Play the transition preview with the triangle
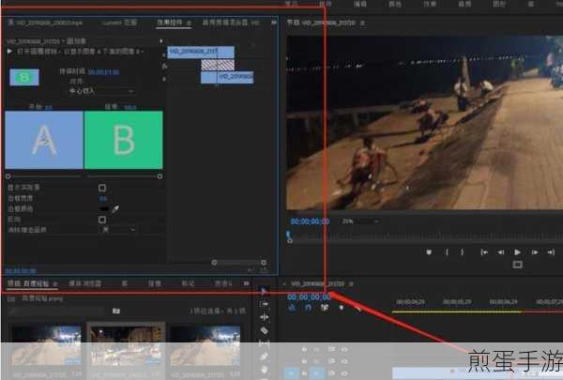This screenshot has width=563, height=380. [x=9, y=52]
